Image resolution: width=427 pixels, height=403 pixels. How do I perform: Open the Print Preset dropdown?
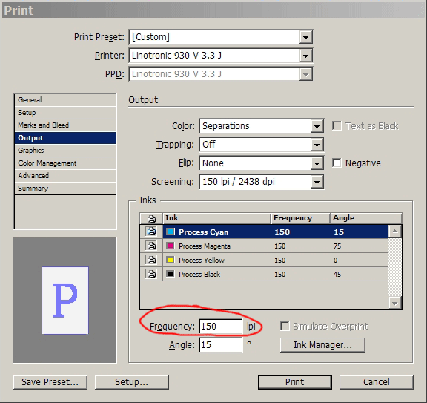coord(306,37)
